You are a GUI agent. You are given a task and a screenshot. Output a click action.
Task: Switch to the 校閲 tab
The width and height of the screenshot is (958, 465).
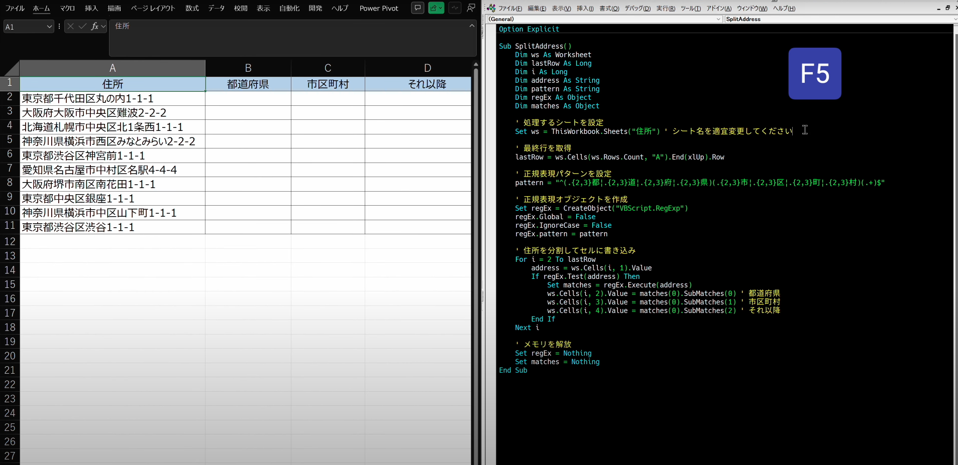tap(241, 8)
